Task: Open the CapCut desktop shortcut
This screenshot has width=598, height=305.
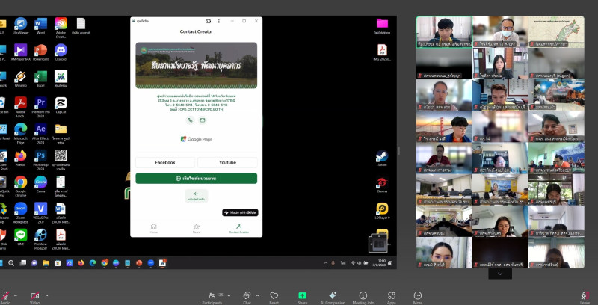Action: coord(61,105)
